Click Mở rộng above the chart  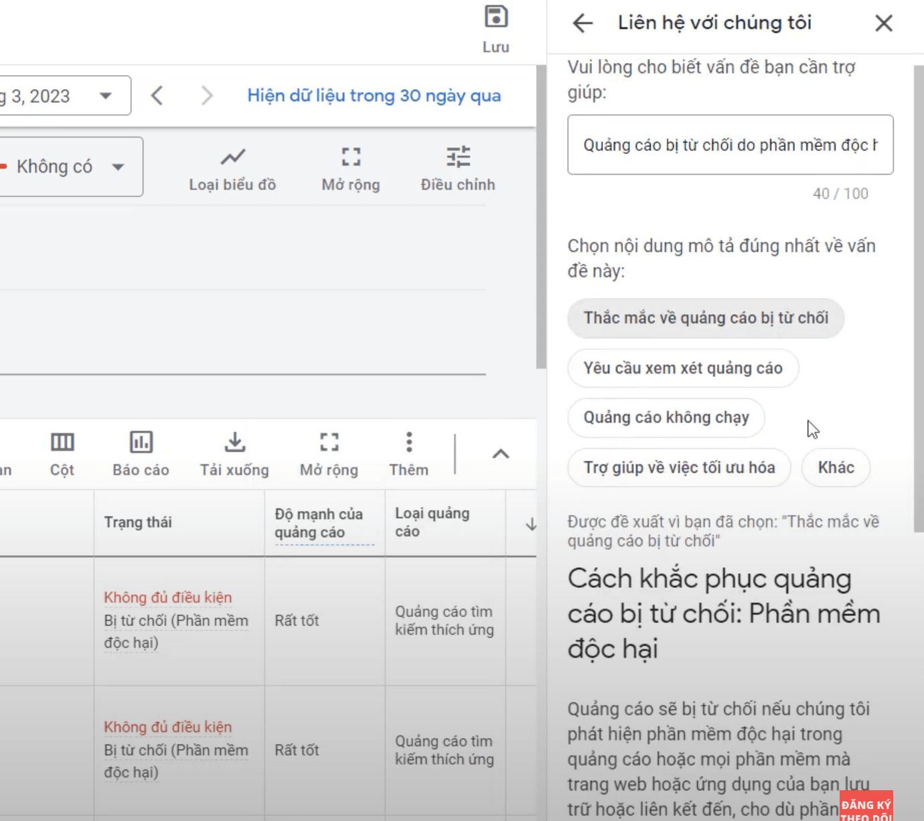tap(350, 169)
